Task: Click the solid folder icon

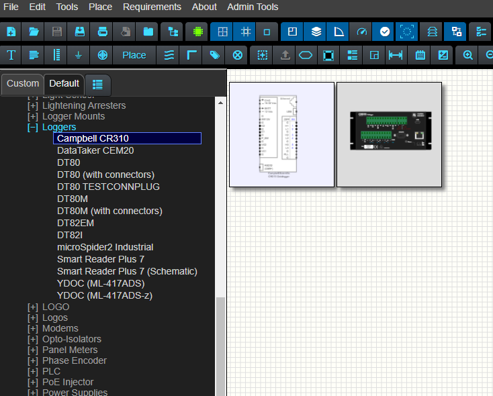Action: point(148,32)
